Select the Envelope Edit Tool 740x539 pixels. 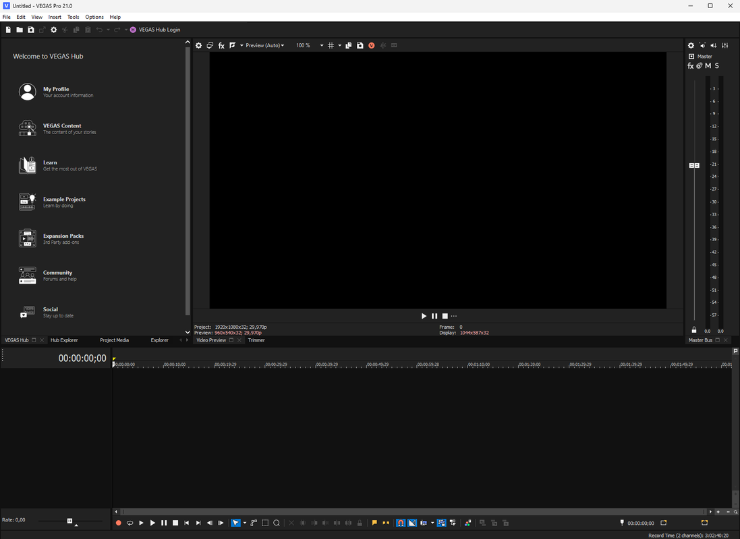click(254, 523)
